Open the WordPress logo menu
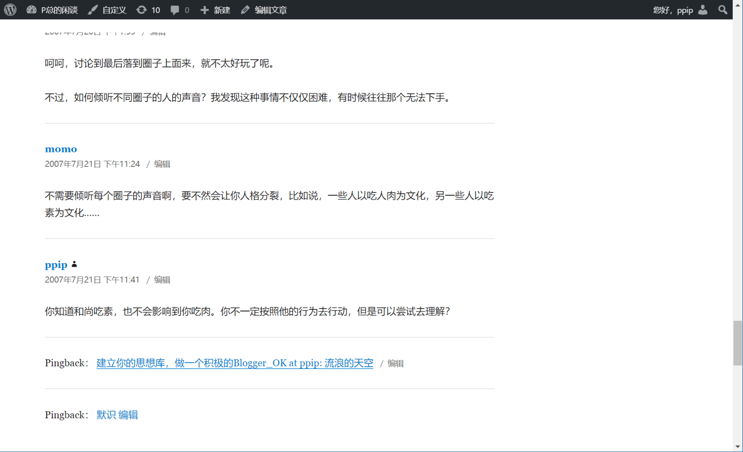Viewport: 743px width, 452px height. tap(10, 10)
